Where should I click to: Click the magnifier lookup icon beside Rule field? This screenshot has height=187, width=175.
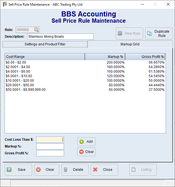pos(36,30)
